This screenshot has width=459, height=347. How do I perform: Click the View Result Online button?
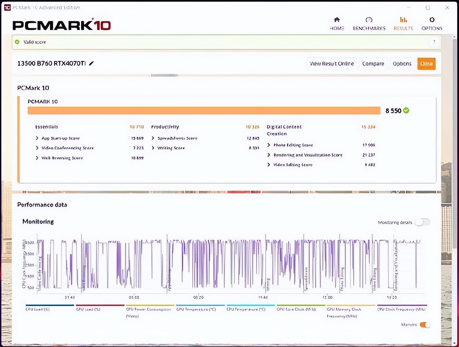point(331,64)
